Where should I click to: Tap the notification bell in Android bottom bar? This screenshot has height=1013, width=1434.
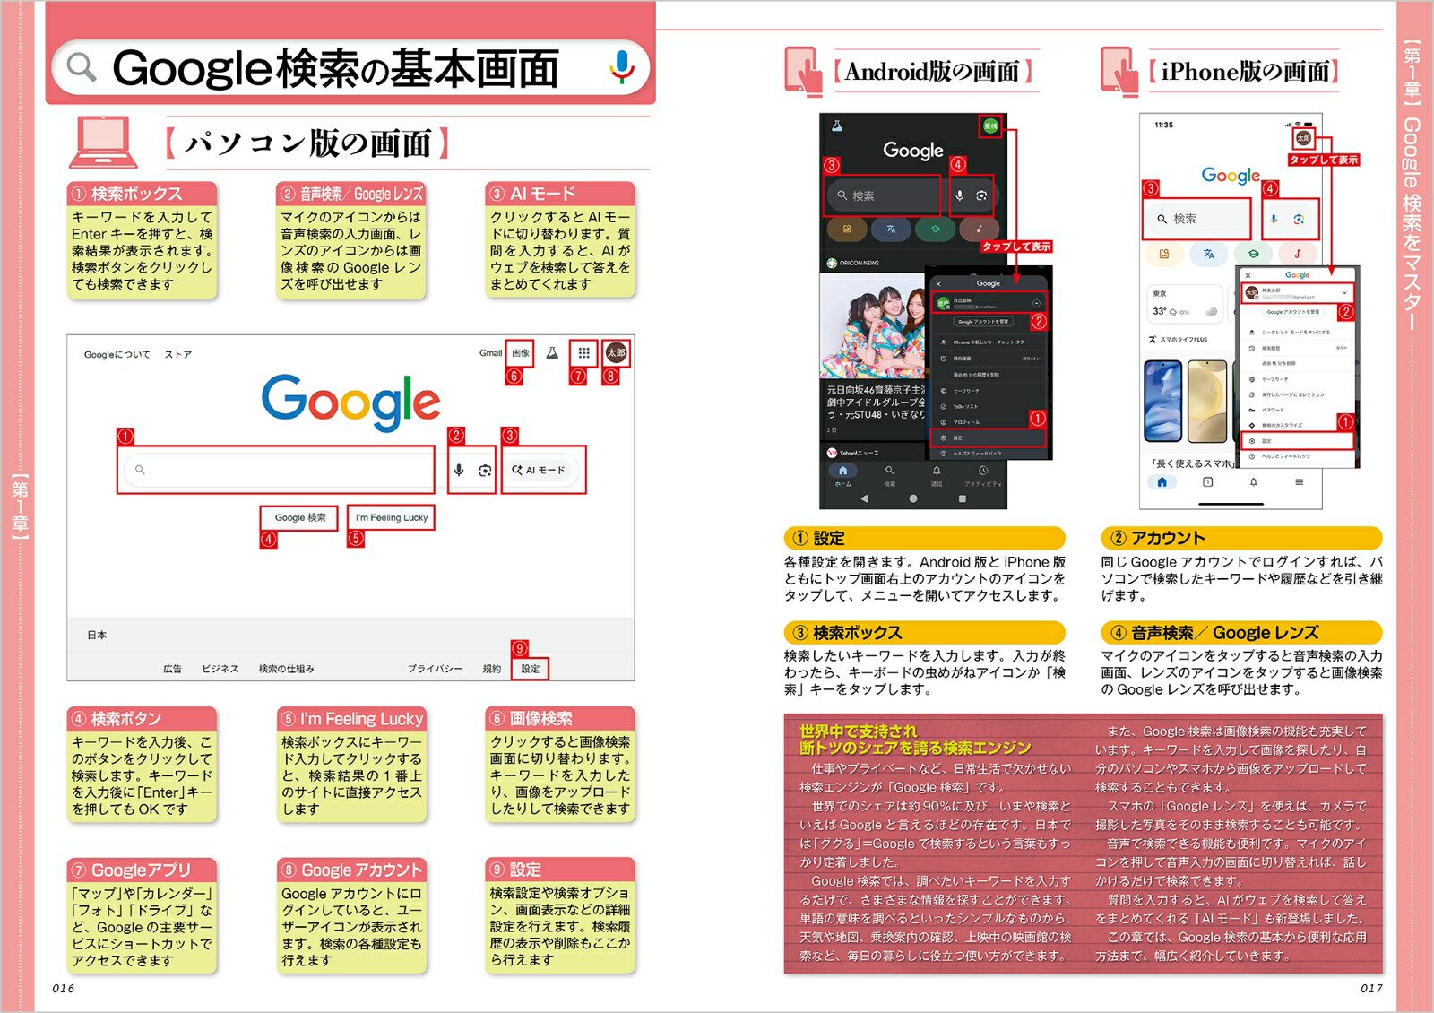(937, 472)
